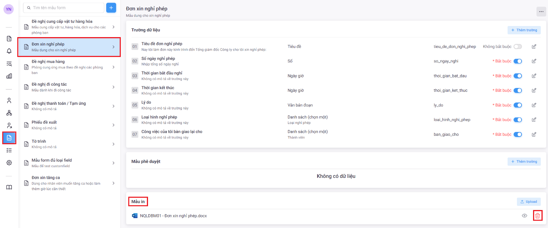Open the three-dots more options menu

point(541,11)
